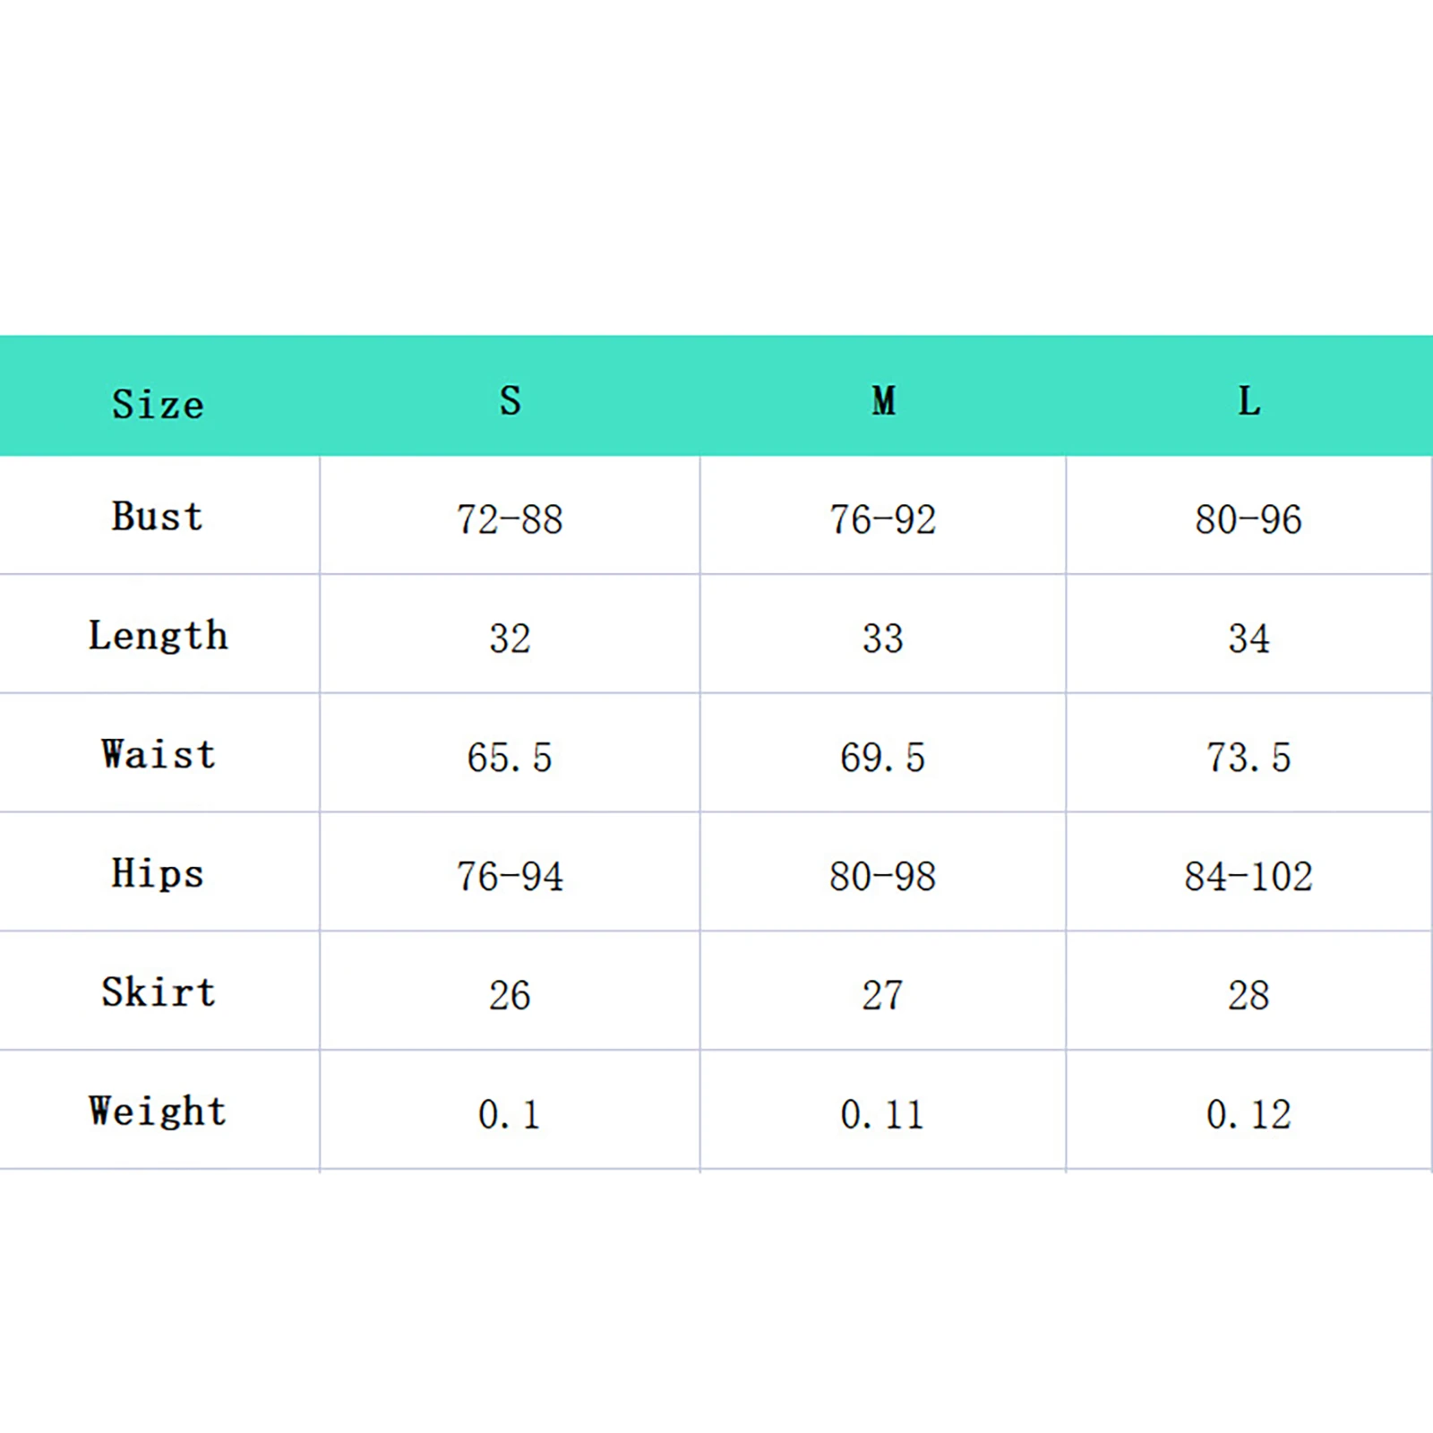Click the Weight row label
The height and width of the screenshot is (1433, 1433).
[158, 1111]
